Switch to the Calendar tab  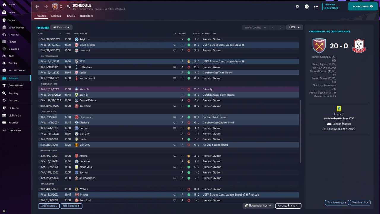[x=56, y=16]
